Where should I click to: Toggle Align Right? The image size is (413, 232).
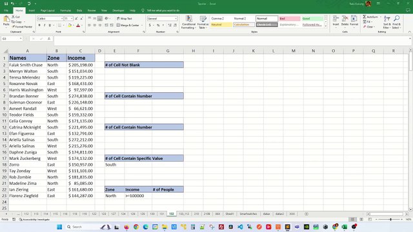click(x=100, y=25)
